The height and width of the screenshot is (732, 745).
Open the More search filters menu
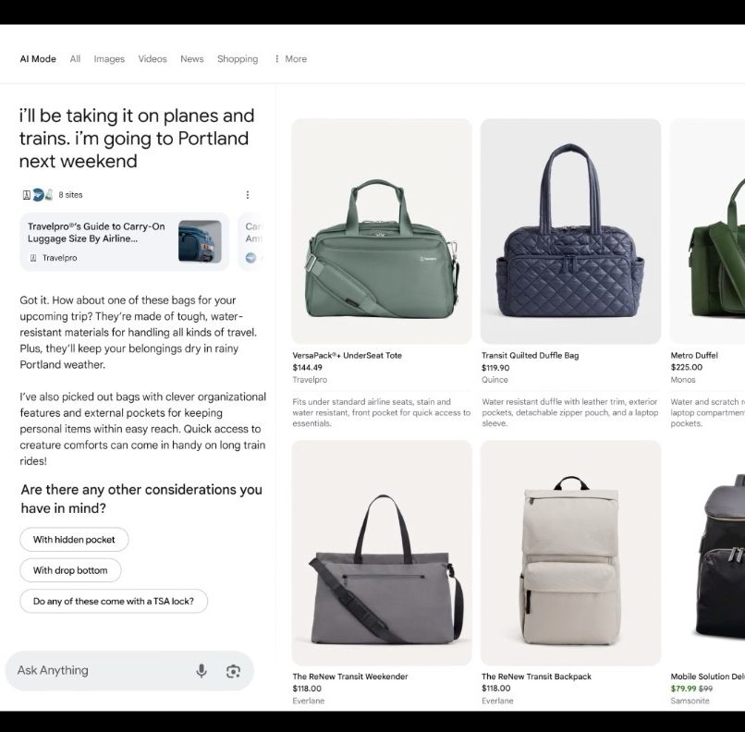290,59
